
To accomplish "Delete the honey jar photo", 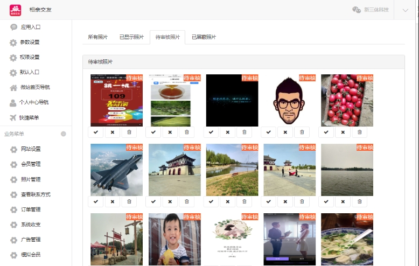I will [187, 132].
